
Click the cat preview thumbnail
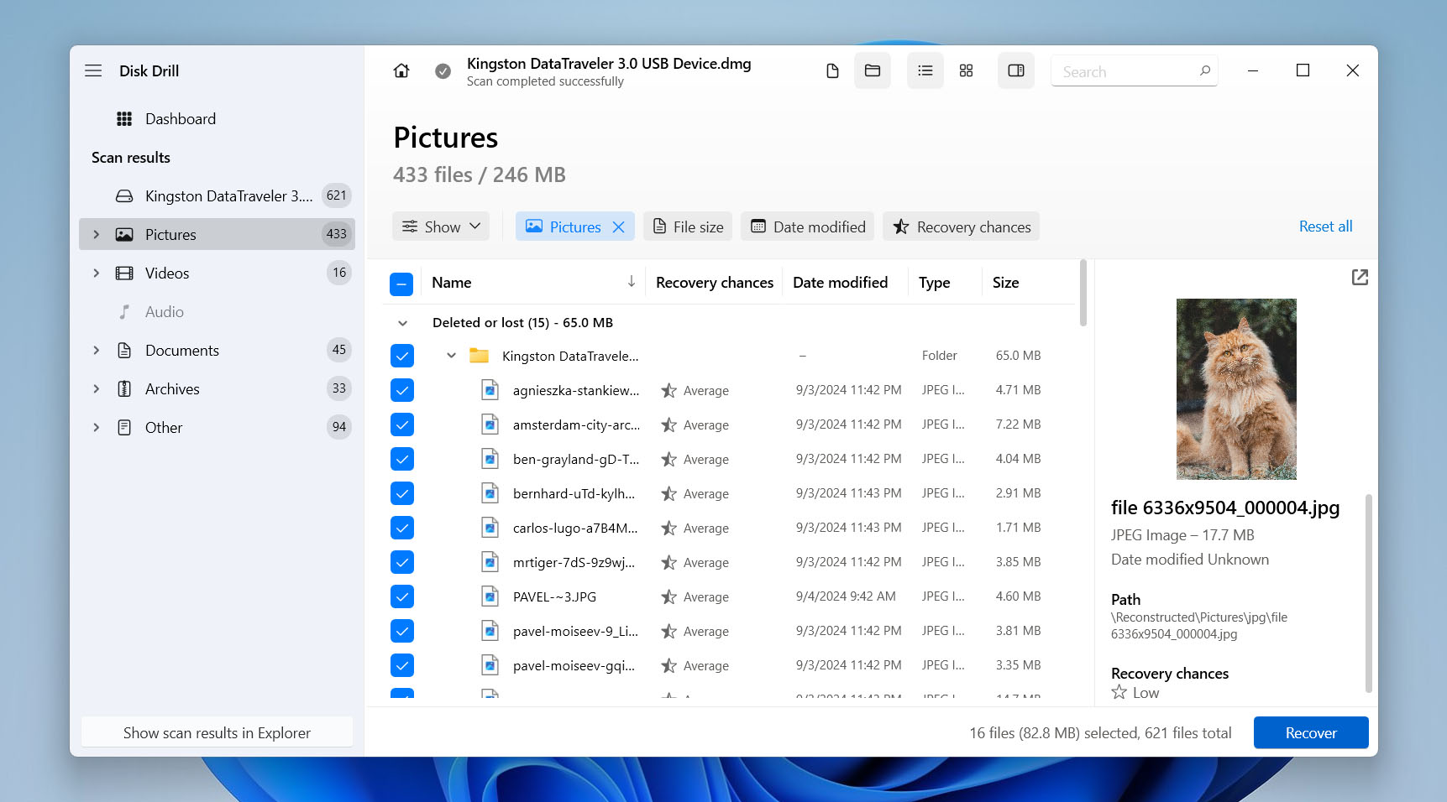(1236, 389)
